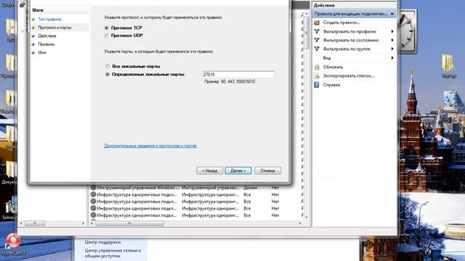
Task: Open the link about protocols and ports
Action: (150, 146)
